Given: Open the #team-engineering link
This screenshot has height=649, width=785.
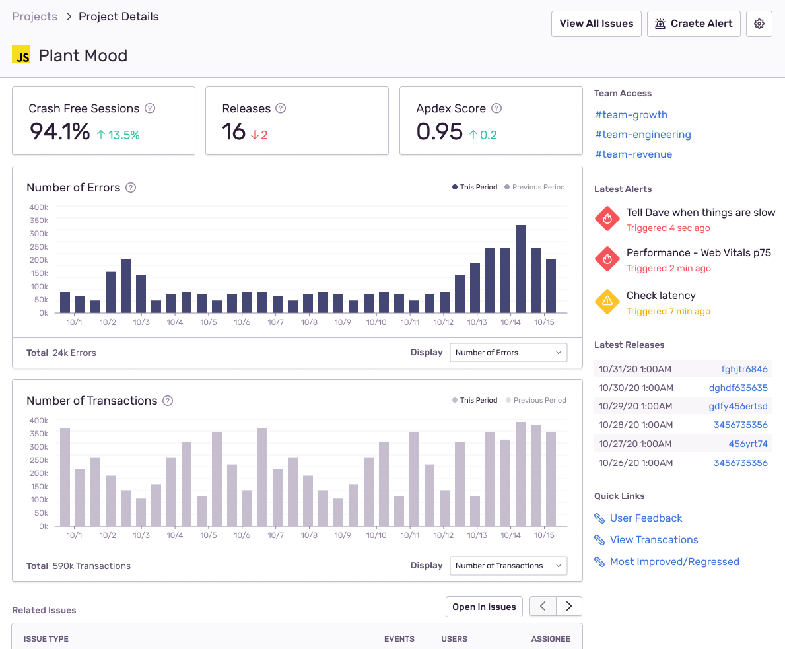Looking at the screenshot, I should pos(643,135).
